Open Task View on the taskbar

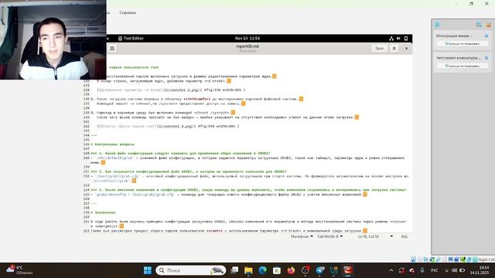(234, 270)
